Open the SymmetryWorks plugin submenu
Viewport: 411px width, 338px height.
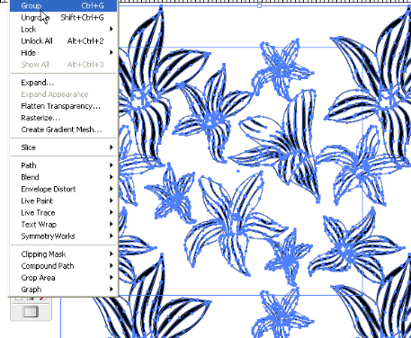coord(63,236)
